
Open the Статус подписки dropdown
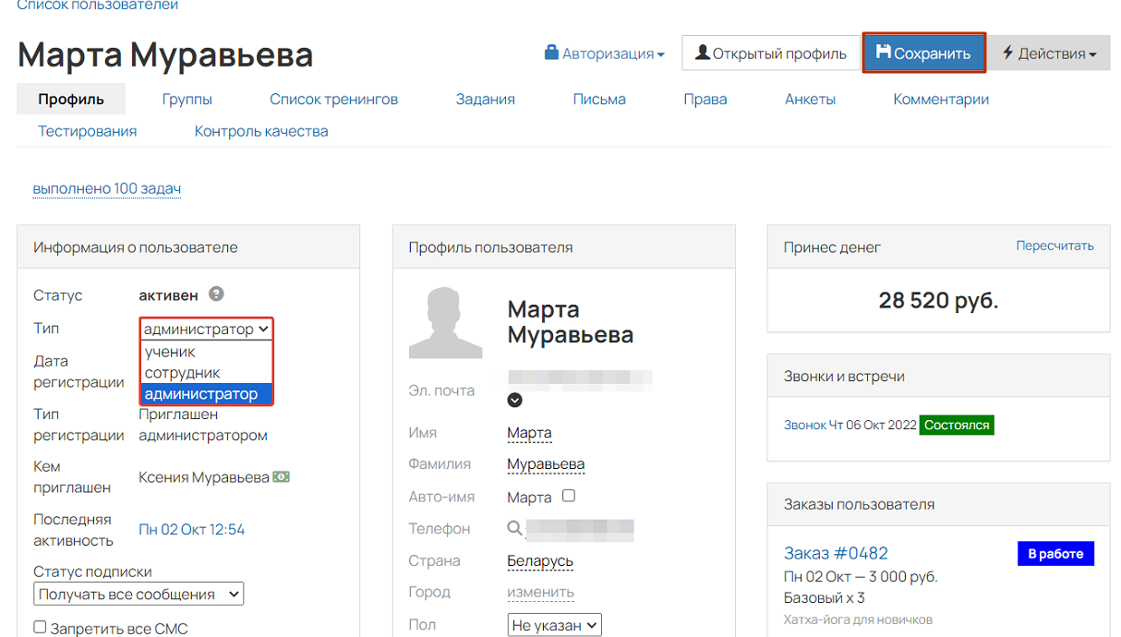[x=139, y=595]
